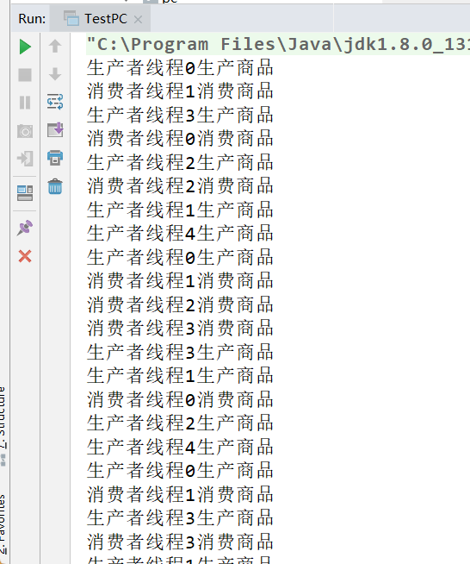
Task: Pin the TestPC run tab
Action: tap(25, 228)
